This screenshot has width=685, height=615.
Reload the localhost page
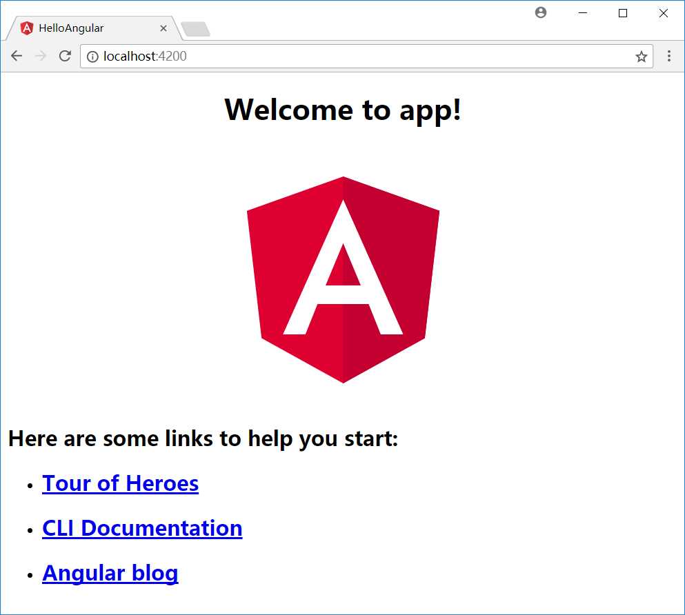pos(65,56)
